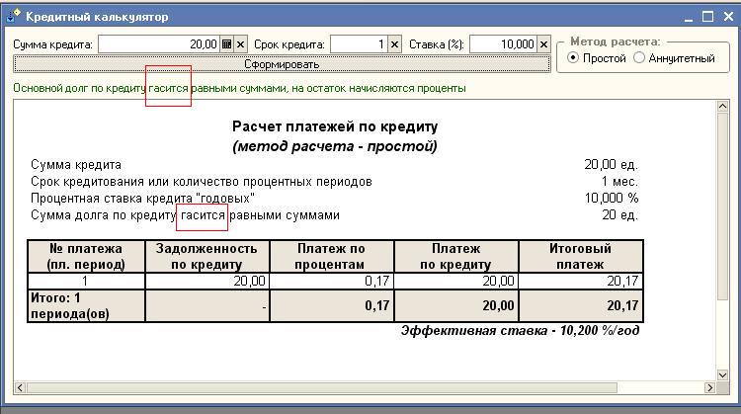Click into the Срок кредита input field
Screen dimensions: 741x414
point(359,44)
